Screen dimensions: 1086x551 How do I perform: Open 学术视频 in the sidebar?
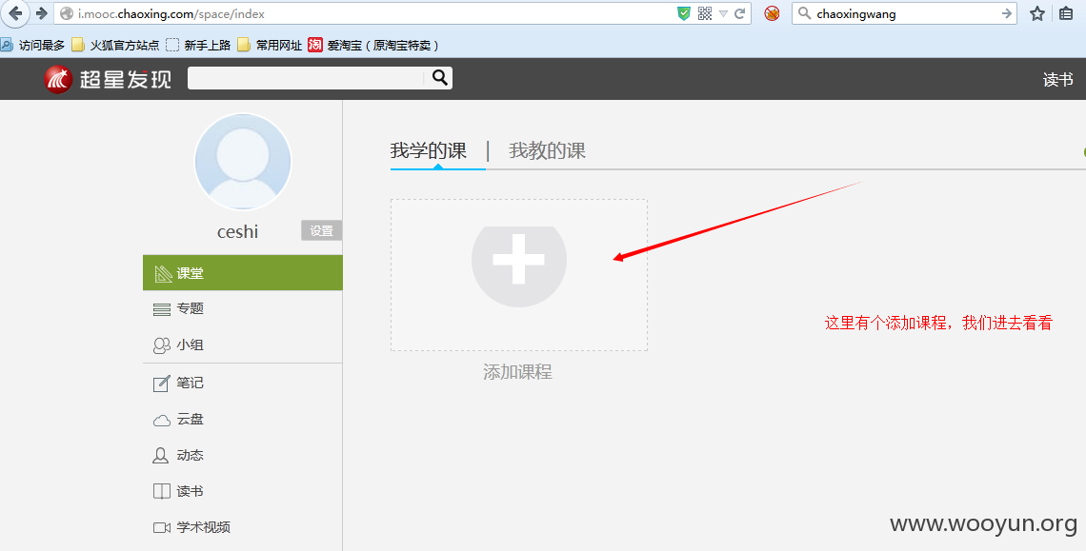pyautogui.click(x=242, y=527)
